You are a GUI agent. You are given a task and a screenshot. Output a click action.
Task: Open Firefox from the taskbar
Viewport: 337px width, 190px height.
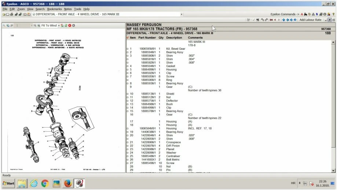pyautogui.click(x=68, y=183)
